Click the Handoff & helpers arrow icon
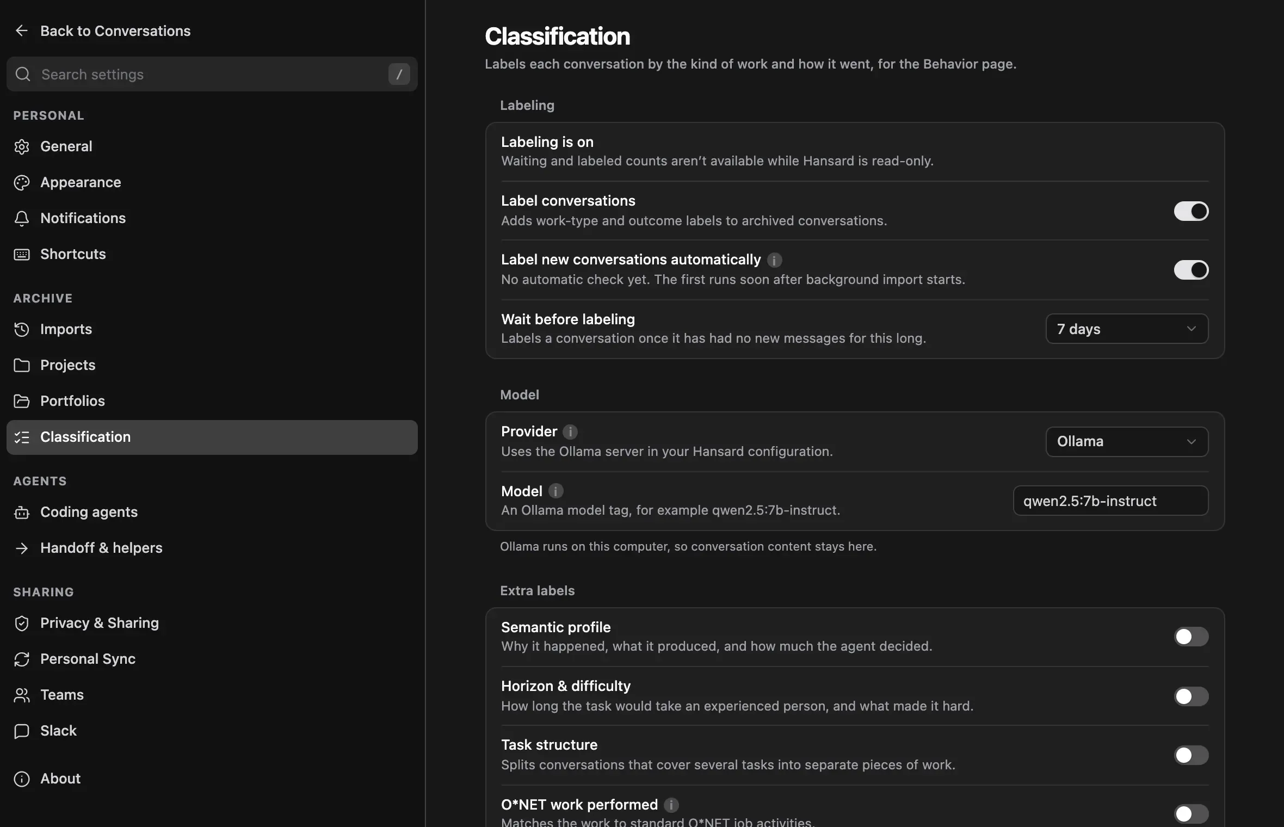The image size is (1284, 827). 22,548
